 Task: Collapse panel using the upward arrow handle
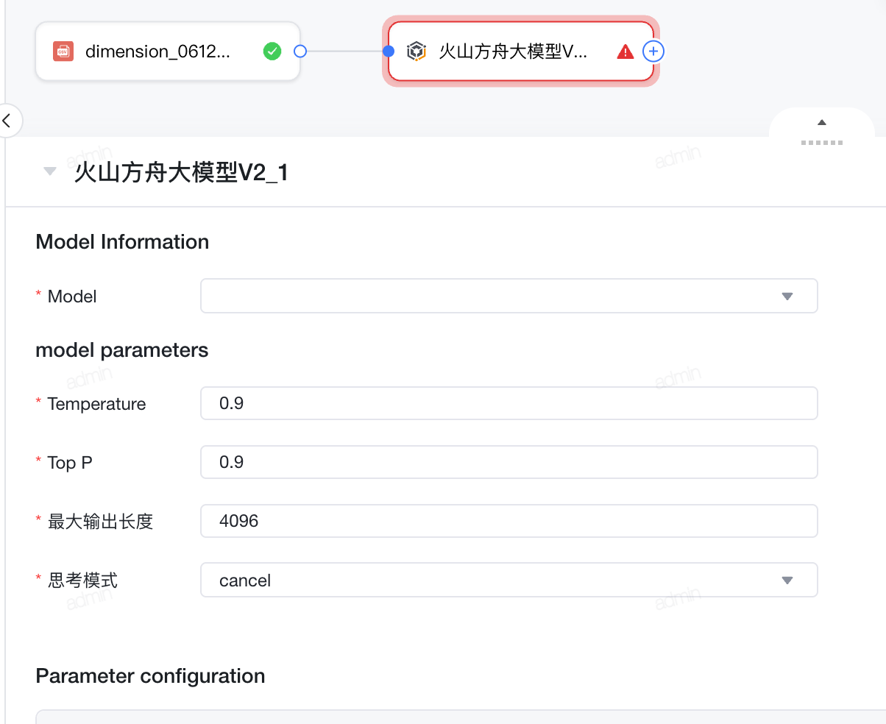tap(822, 123)
